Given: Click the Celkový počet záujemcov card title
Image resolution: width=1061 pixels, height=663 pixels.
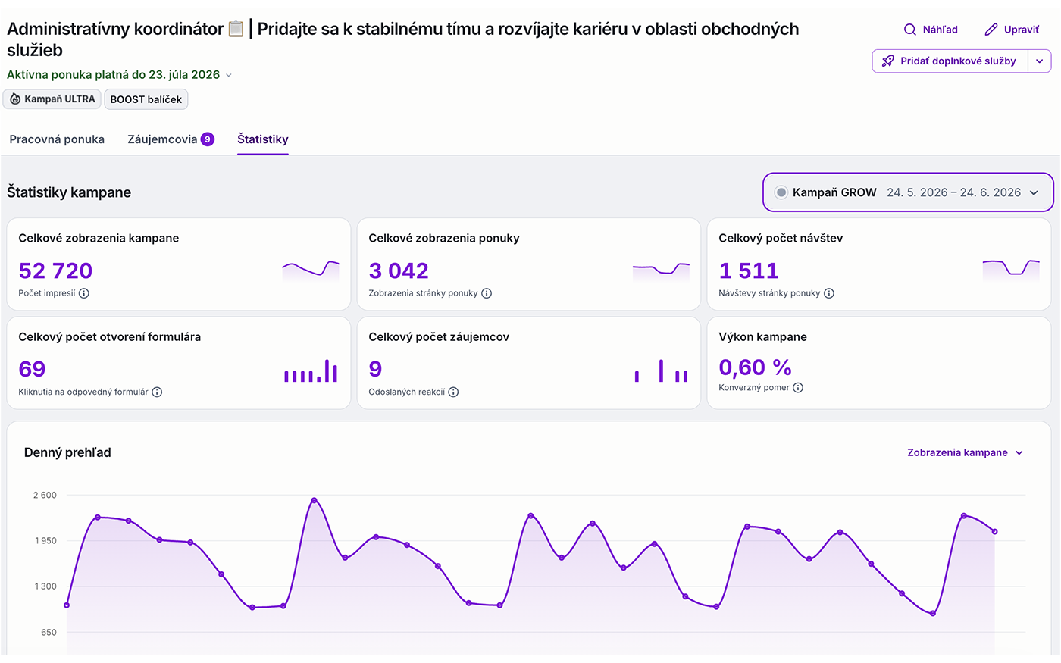Looking at the screenshot, I should point(439,337).
